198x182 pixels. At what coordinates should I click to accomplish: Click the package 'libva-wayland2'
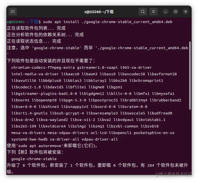tap(52, 120)
